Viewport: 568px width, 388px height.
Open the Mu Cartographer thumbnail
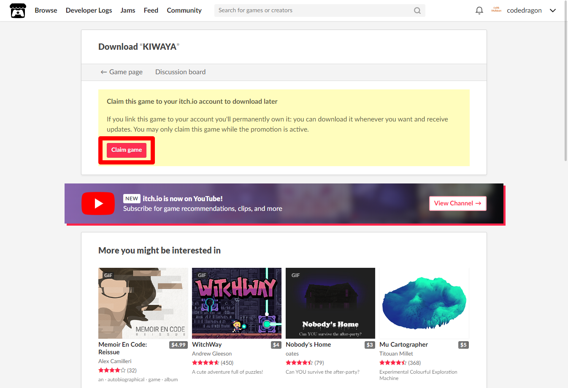[424, 303]
